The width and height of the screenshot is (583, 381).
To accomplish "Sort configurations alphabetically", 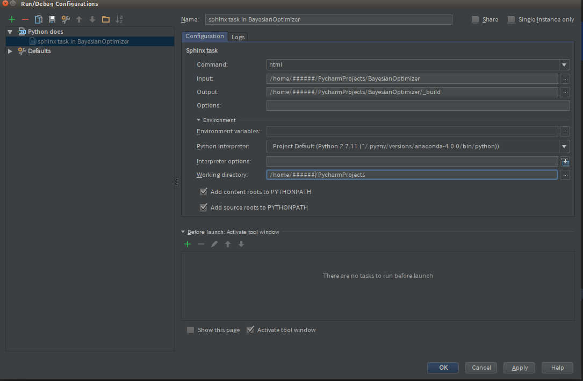I will 119,19.
